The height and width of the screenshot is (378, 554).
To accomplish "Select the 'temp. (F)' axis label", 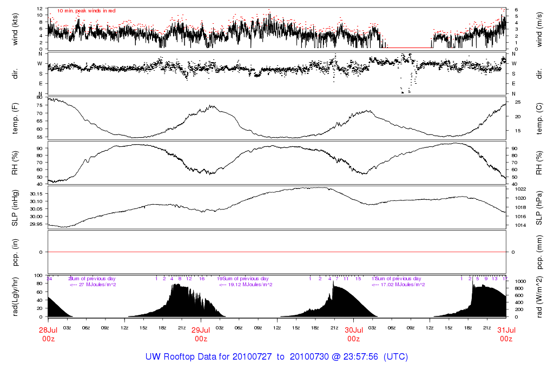I will tap(16, 118).
